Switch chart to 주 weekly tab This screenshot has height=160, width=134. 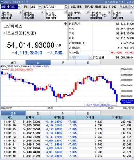[63, 63]
